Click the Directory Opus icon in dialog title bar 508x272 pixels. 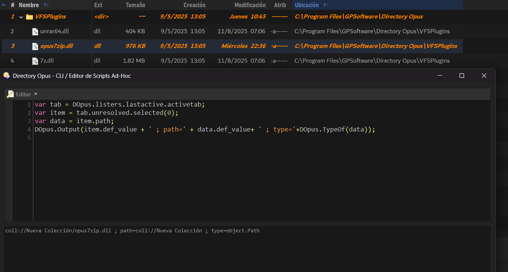click(x=7, y=76)
